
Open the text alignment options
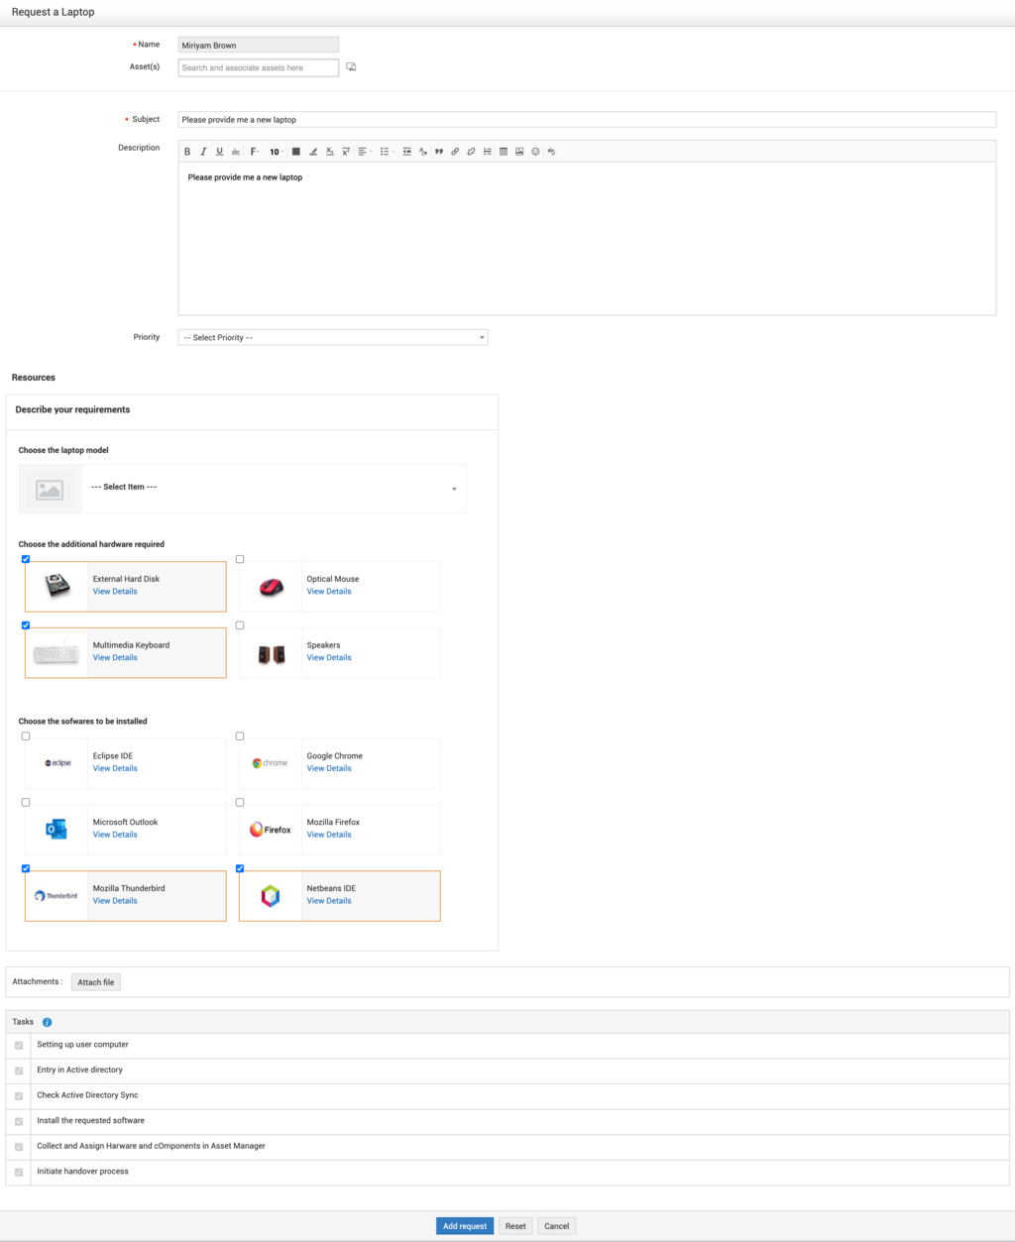[x=365, y=152]
